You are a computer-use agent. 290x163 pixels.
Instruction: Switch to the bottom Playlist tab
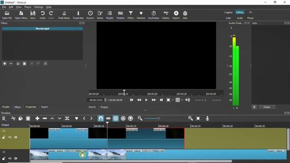coord(6,107)
